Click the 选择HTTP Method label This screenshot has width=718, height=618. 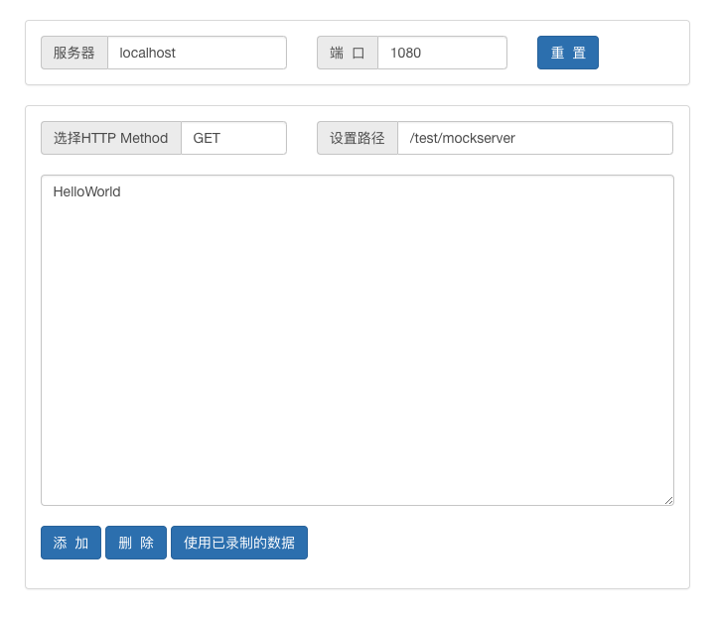pyautogui.click(x=111, y=138)
